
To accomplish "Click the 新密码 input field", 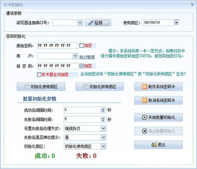I will pyautogui.click(x=57, y=66).
